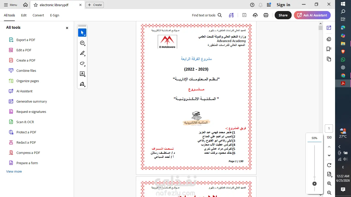Open the AI Assistant pane in right rail
The width and height of the screenshot is (351, 197).
pos(329,28)
